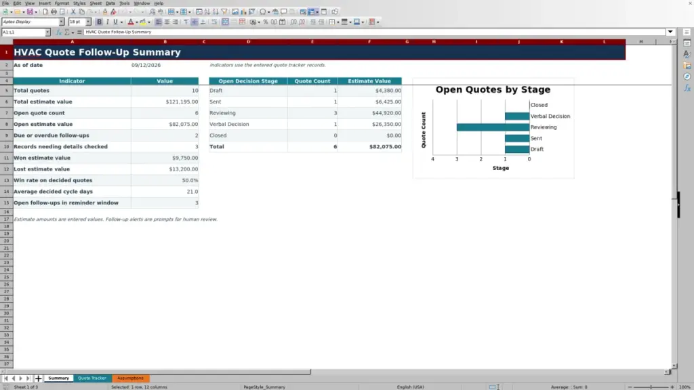Screen dimensions: 694x390
Task: Open the Select Function sum dropdown
Action: [73, 32]
